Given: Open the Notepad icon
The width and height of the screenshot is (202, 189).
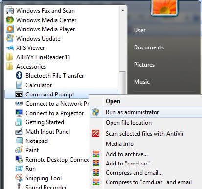Looking at the screenshot, I should (19, 141).
